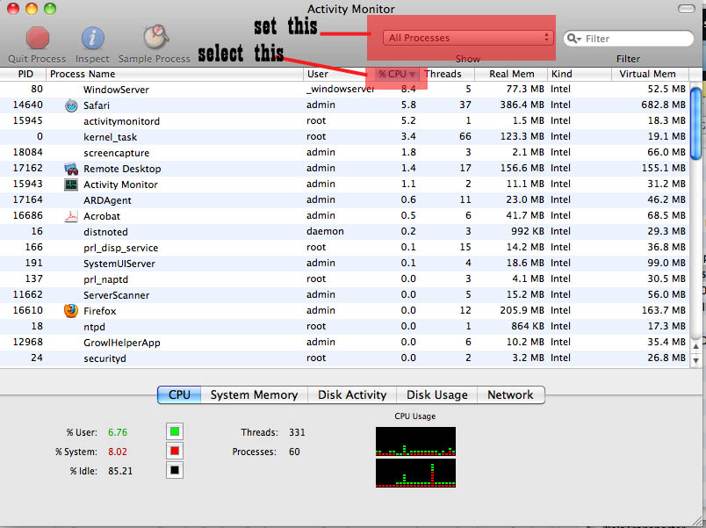
Task: Click the black % Idle color swatch
Action: 175,470
